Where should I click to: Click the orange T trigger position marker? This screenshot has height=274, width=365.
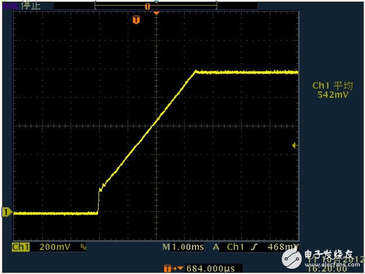(136, 20)
